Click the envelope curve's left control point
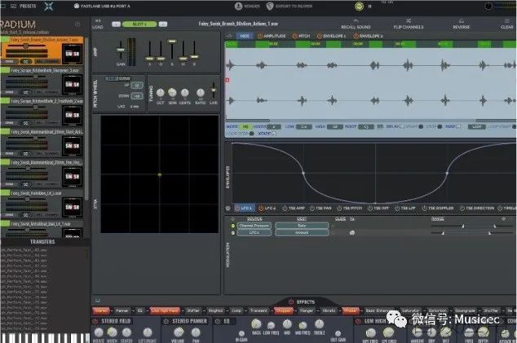The image size is (517, 343). pyautogui.click(x=303, y=173)
